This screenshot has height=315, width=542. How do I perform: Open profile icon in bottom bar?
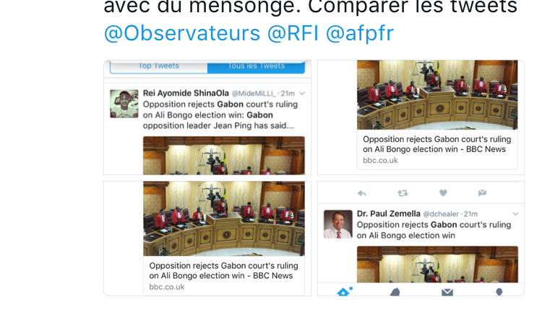point(499,292)
